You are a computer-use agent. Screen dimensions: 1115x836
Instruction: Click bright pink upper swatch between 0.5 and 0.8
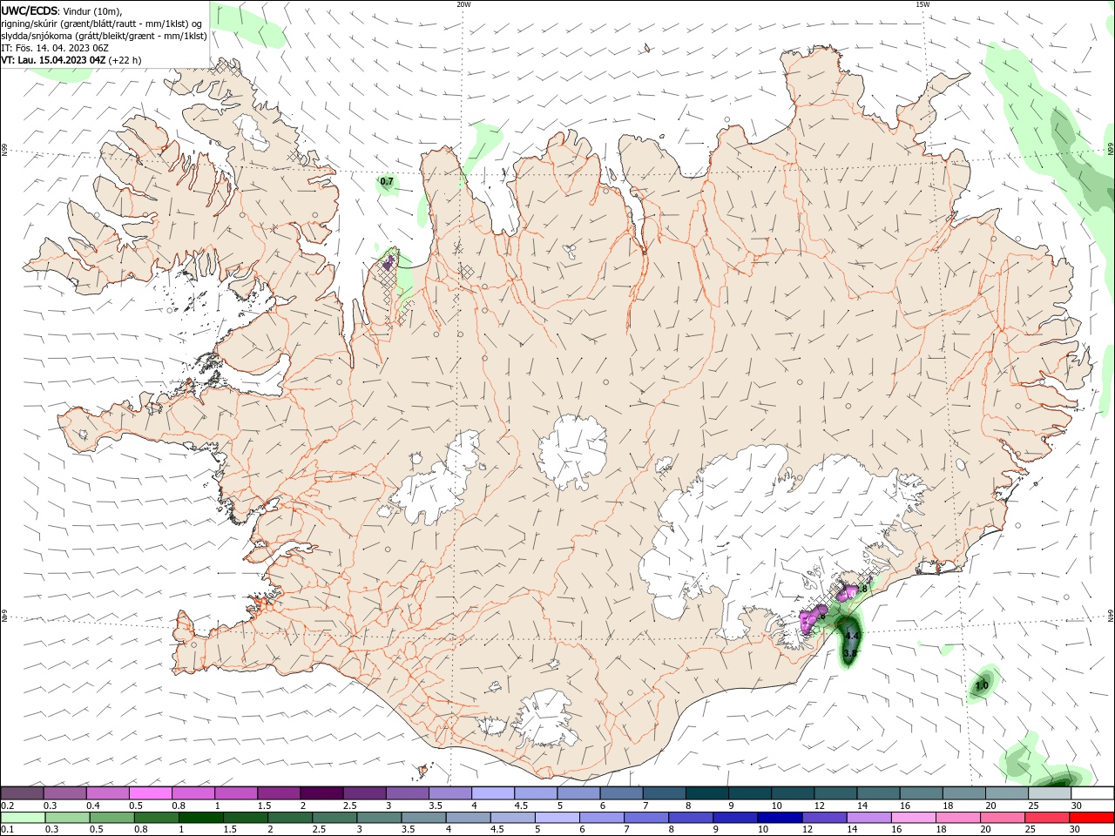(x=150, y=793)
